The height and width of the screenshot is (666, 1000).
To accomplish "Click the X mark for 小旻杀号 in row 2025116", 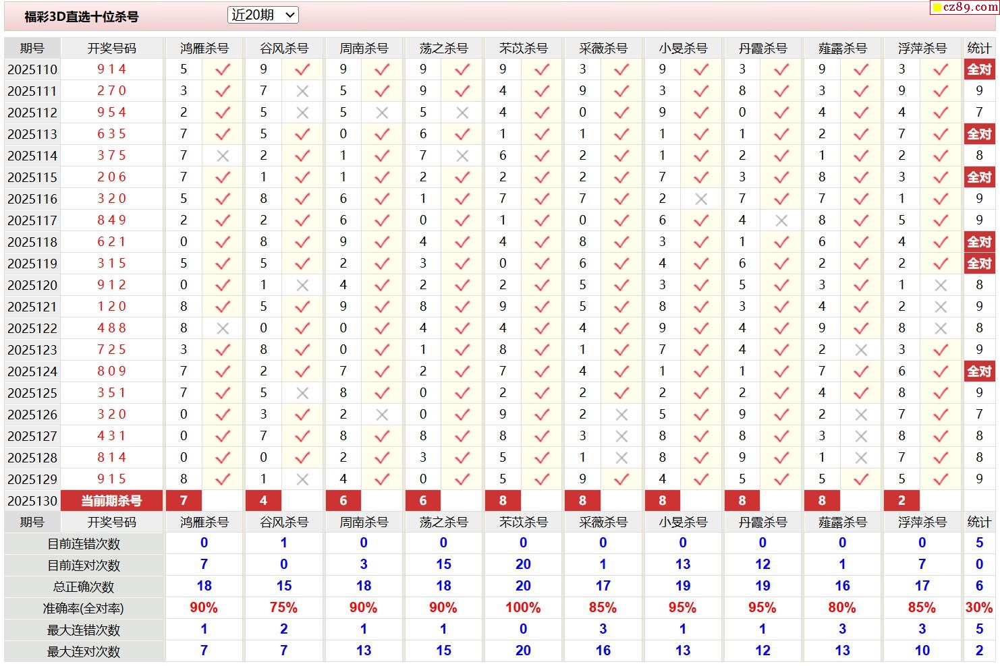I will click(x=701, y=199).
